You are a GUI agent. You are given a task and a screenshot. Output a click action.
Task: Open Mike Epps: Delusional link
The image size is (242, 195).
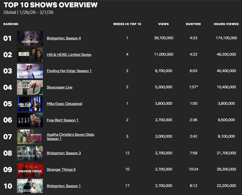click(64, 104)
